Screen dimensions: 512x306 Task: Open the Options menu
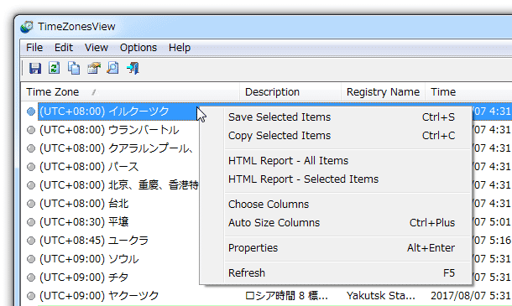pos(138,48)
